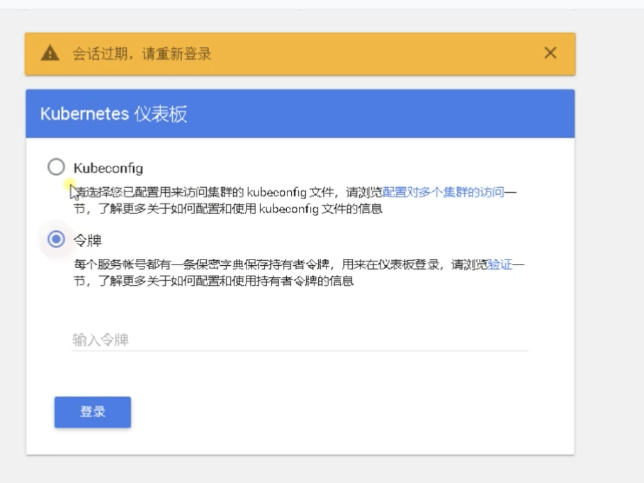Click the 会话过期，请重新登录 message text
Image resolution: width=644 pixels, height=483 pixels.
click(x=141, y=54)
